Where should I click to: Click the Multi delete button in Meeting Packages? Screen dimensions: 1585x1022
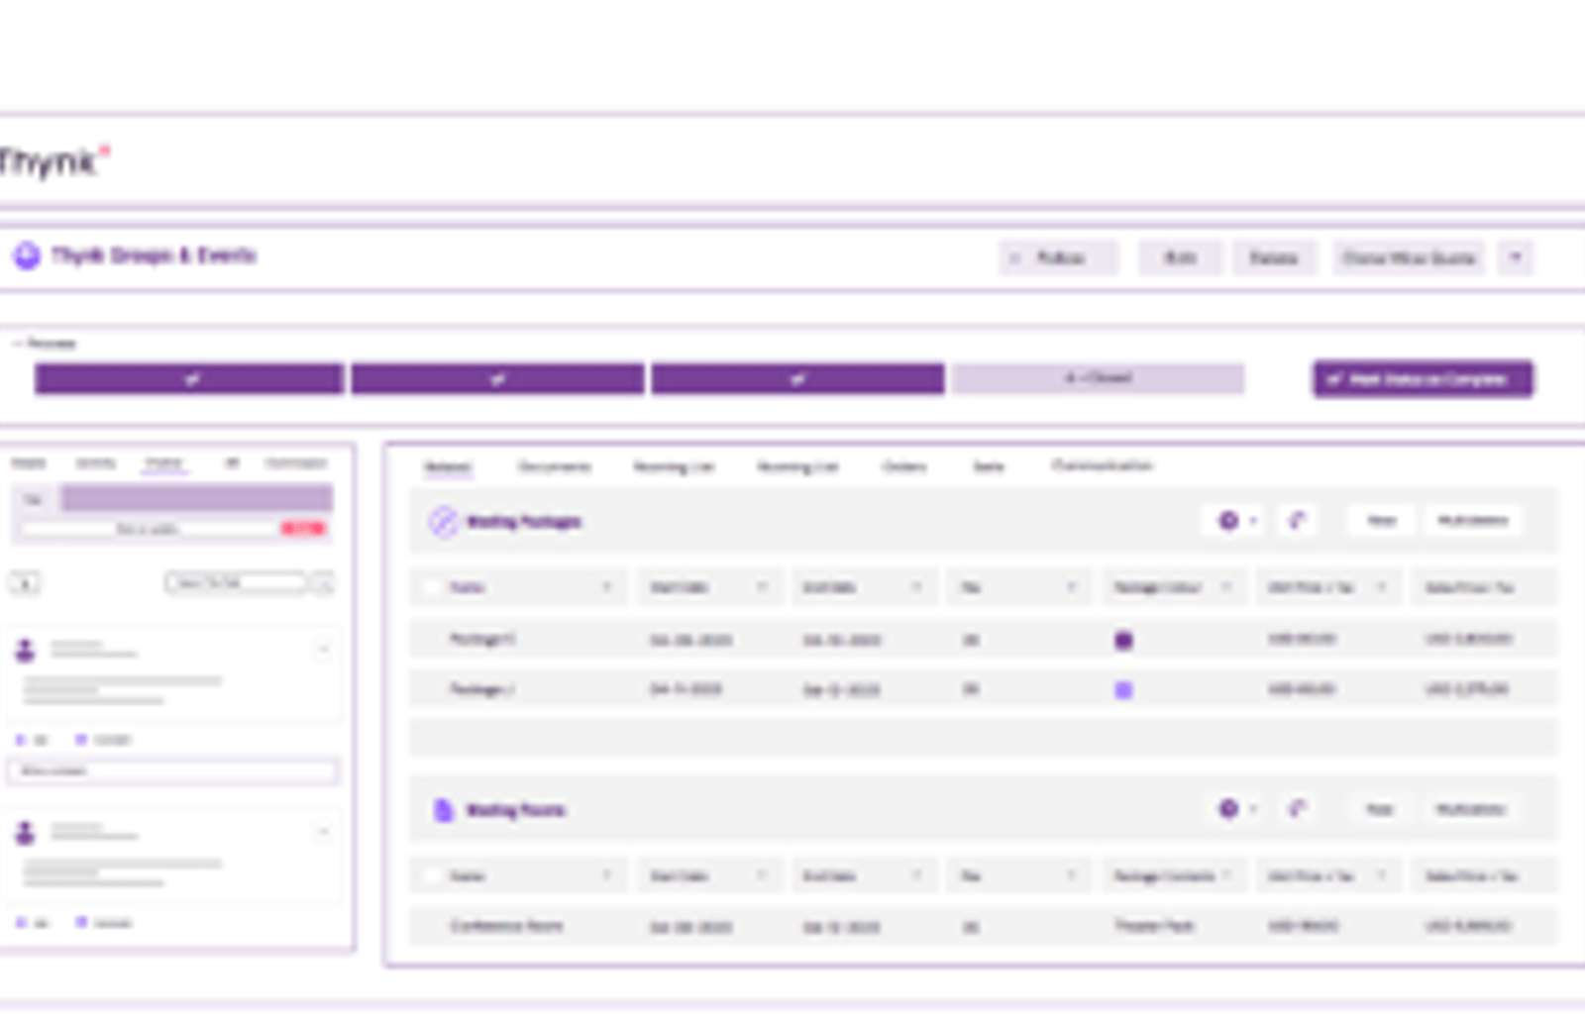[1472, 520]
